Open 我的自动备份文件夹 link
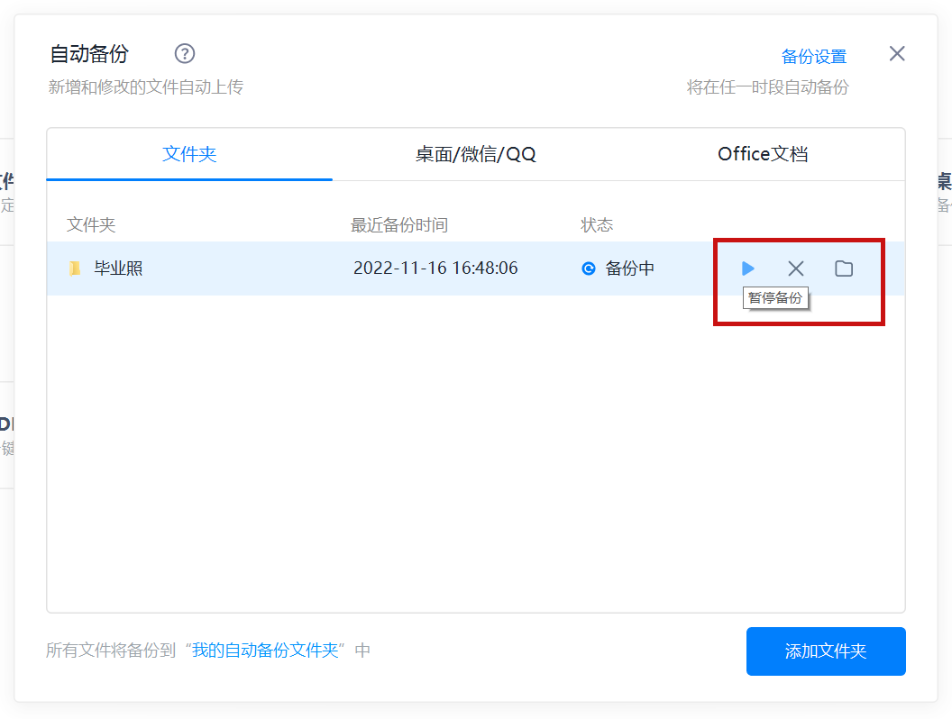Screen dimensions: 952x719 click(265, 651)
